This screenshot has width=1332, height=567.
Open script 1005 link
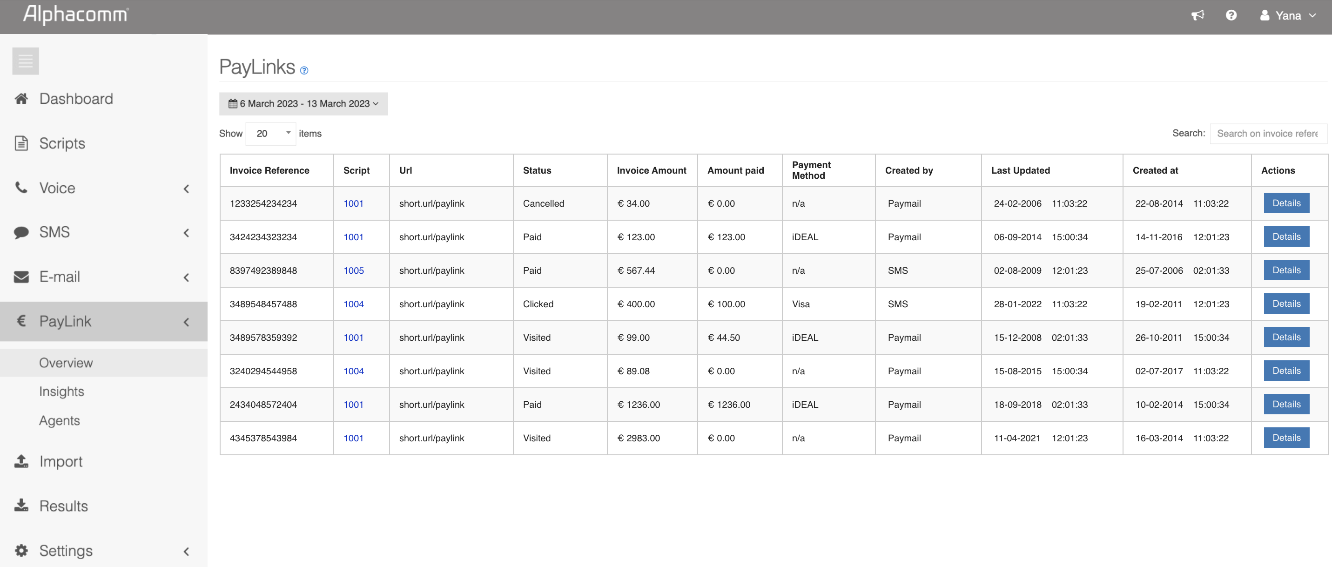tap(353, 270)
